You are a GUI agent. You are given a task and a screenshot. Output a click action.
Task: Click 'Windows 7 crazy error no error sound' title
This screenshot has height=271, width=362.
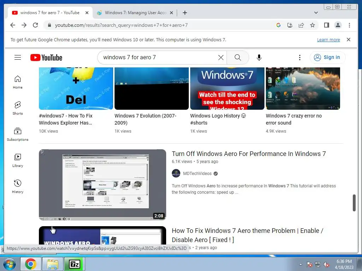(x=294, y=119)
